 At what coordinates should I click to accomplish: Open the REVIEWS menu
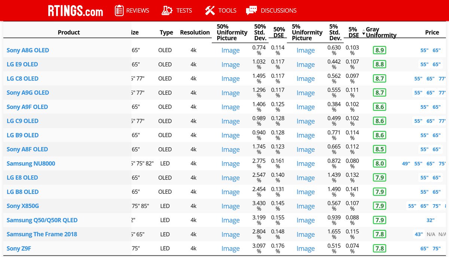(138, 10)
